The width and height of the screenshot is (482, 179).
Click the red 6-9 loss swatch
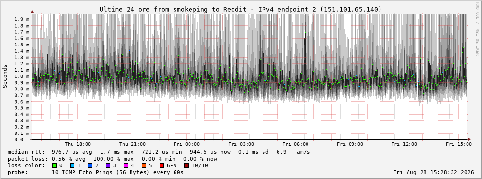click(161, 166)
